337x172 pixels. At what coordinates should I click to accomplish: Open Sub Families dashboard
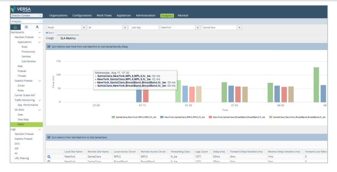29,62
